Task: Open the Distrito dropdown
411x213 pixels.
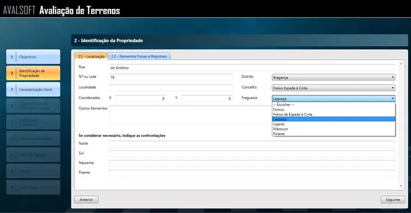Action: [333, 78]
